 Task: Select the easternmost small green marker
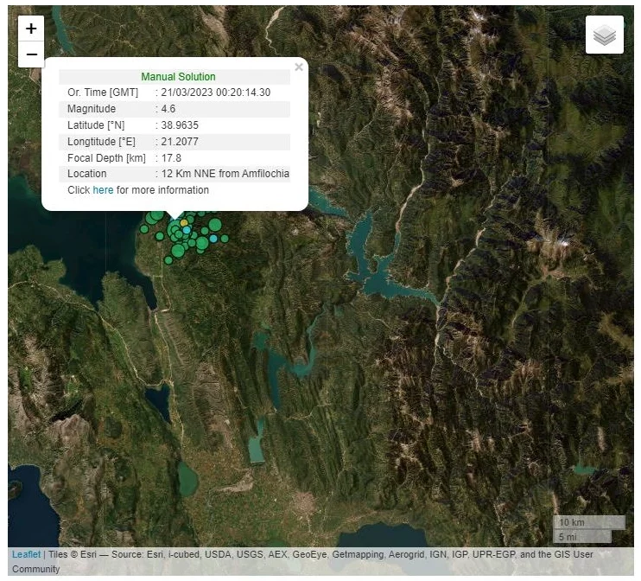225,239
